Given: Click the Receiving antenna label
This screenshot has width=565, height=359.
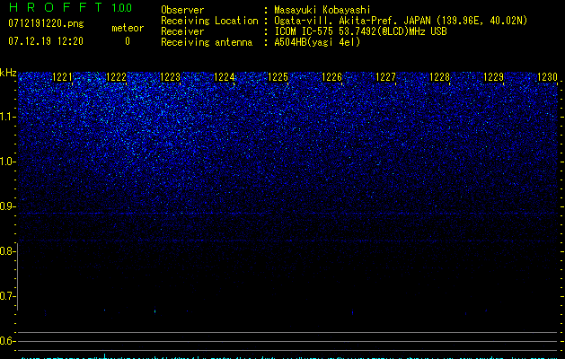Looking at the screenshot, I should [207, 42].
